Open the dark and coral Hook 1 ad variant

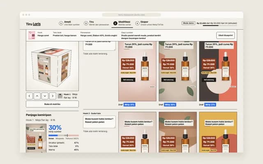point(218,71)
